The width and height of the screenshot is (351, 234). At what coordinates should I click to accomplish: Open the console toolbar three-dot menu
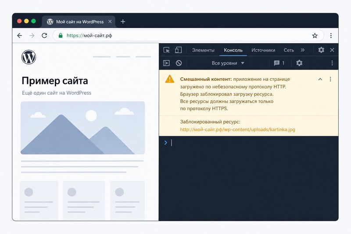coord(332,63)
